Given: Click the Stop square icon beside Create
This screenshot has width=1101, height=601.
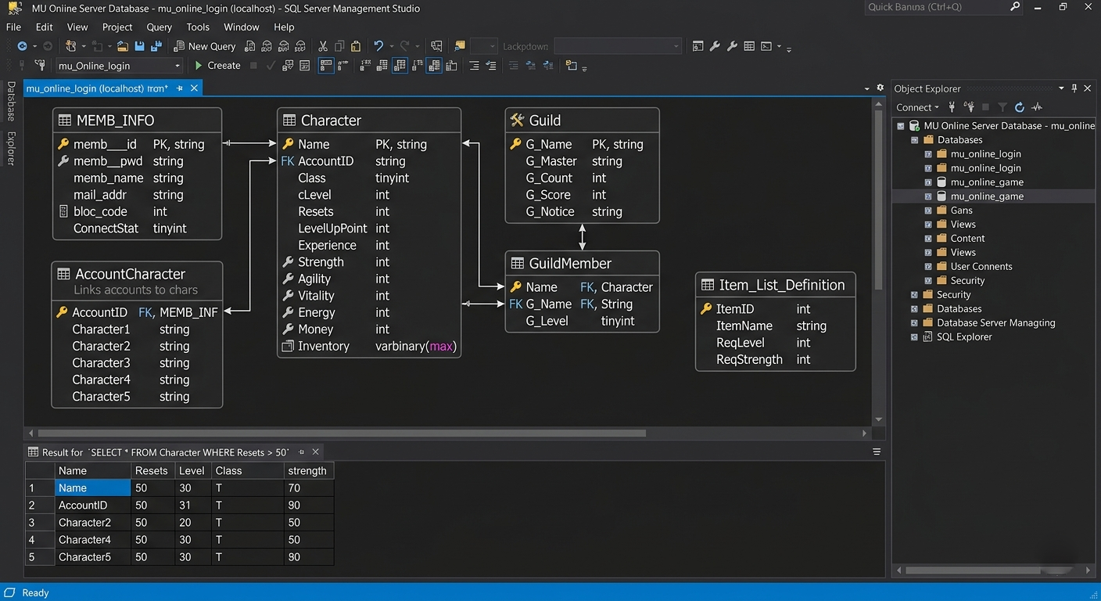Looking at the screenshot, I should (x=253, y=66).
